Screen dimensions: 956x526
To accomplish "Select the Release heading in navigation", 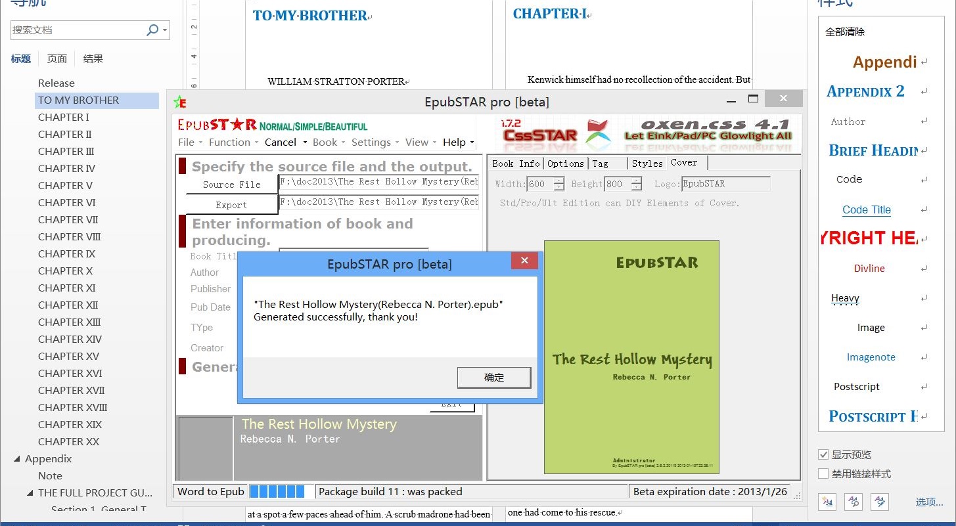I will [x=57, y=83].
